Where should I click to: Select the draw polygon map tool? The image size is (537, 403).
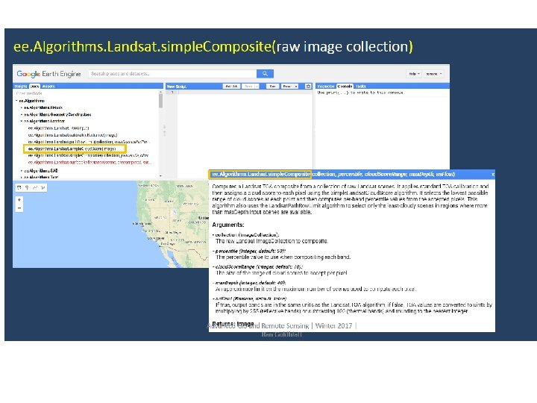pos(43,187)
